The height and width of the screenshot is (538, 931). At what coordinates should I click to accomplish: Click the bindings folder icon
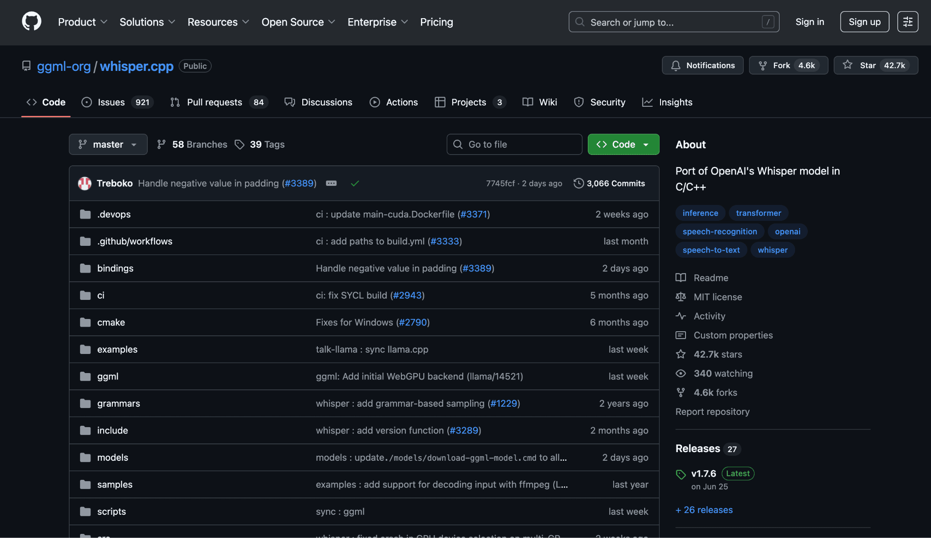(x=85, y=268)
